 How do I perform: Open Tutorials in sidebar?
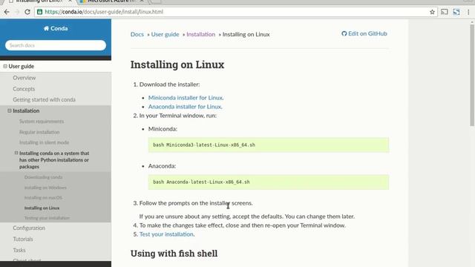23,239
